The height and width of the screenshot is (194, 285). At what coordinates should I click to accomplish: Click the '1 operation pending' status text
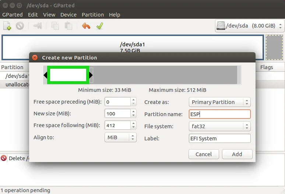click(x=25, y=190)
